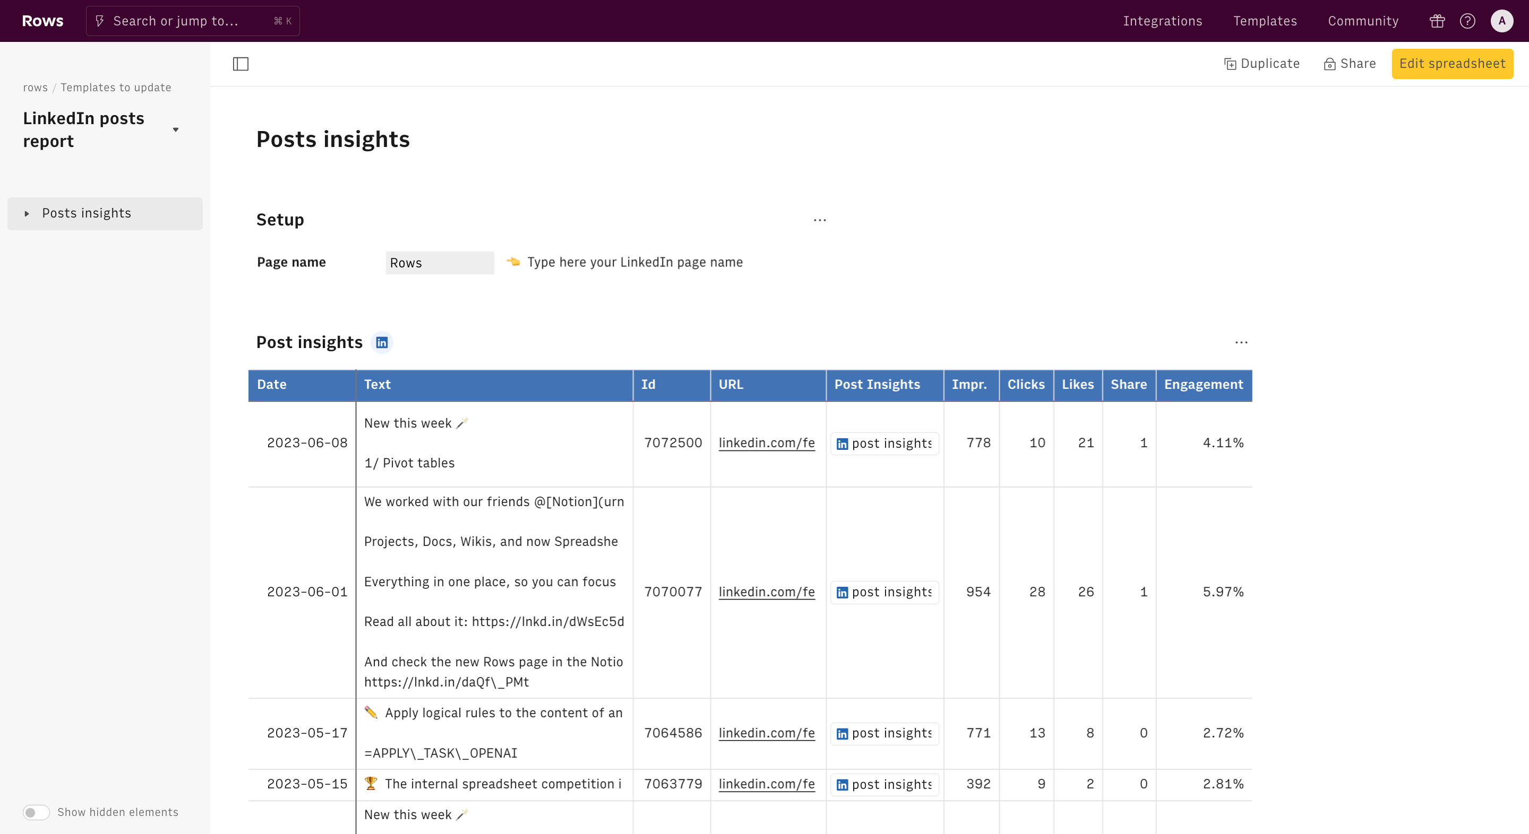Open the user avatar menu
This screenshot has width=1529, height=834.
[x=1502, y=21]
